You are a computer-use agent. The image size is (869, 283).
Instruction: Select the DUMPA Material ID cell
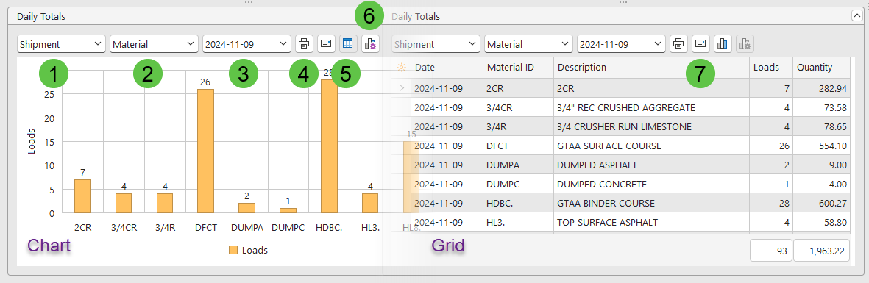click(x=518, y=165)
